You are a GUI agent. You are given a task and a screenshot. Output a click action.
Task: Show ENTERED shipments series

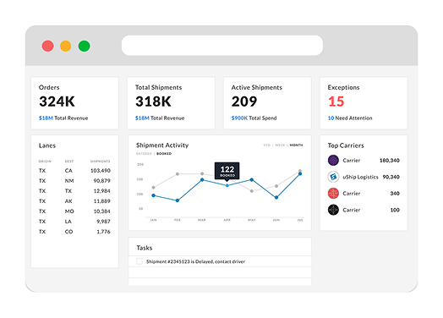coord(144,153)
